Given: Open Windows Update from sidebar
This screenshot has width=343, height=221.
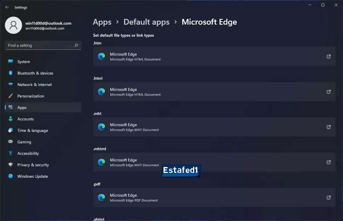Looking at the screenshot, I should tap(33, 176).
